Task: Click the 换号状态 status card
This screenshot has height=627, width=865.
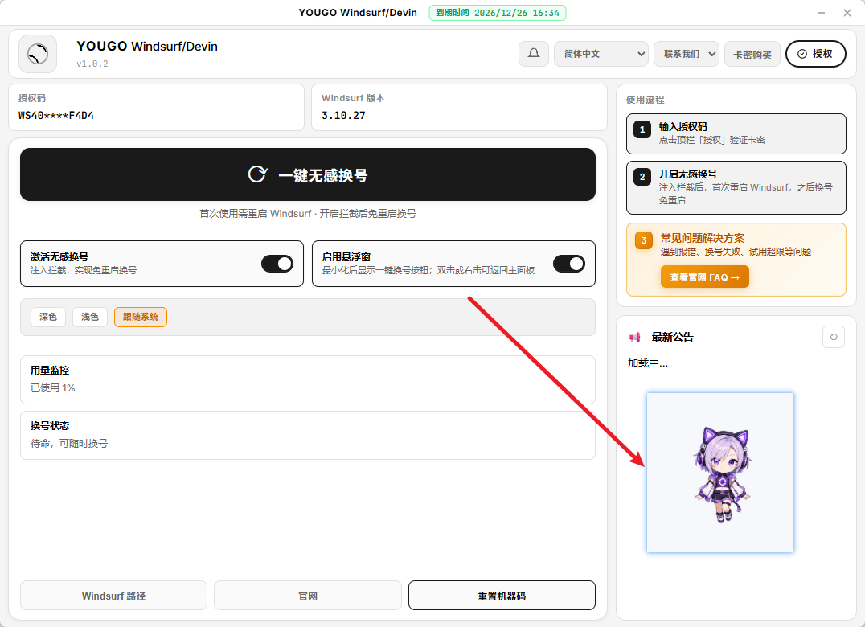Action: (x=308, y=435)
